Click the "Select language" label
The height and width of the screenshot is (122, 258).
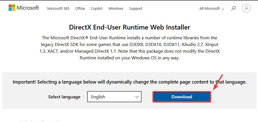[64, 97]
